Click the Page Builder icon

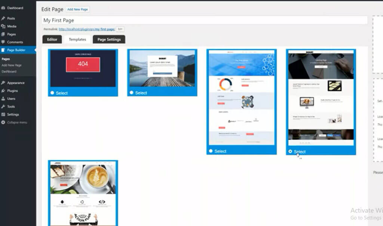coord(3,50)
